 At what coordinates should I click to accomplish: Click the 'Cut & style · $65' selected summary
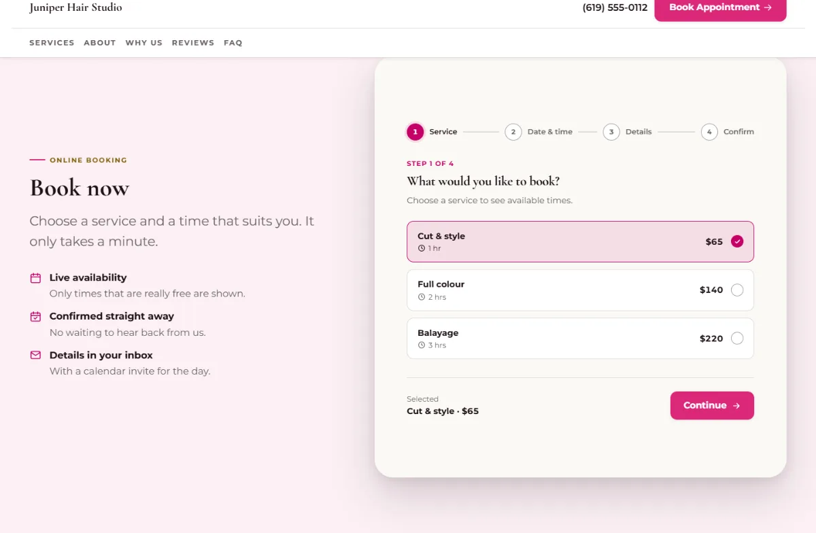[443, 411]
